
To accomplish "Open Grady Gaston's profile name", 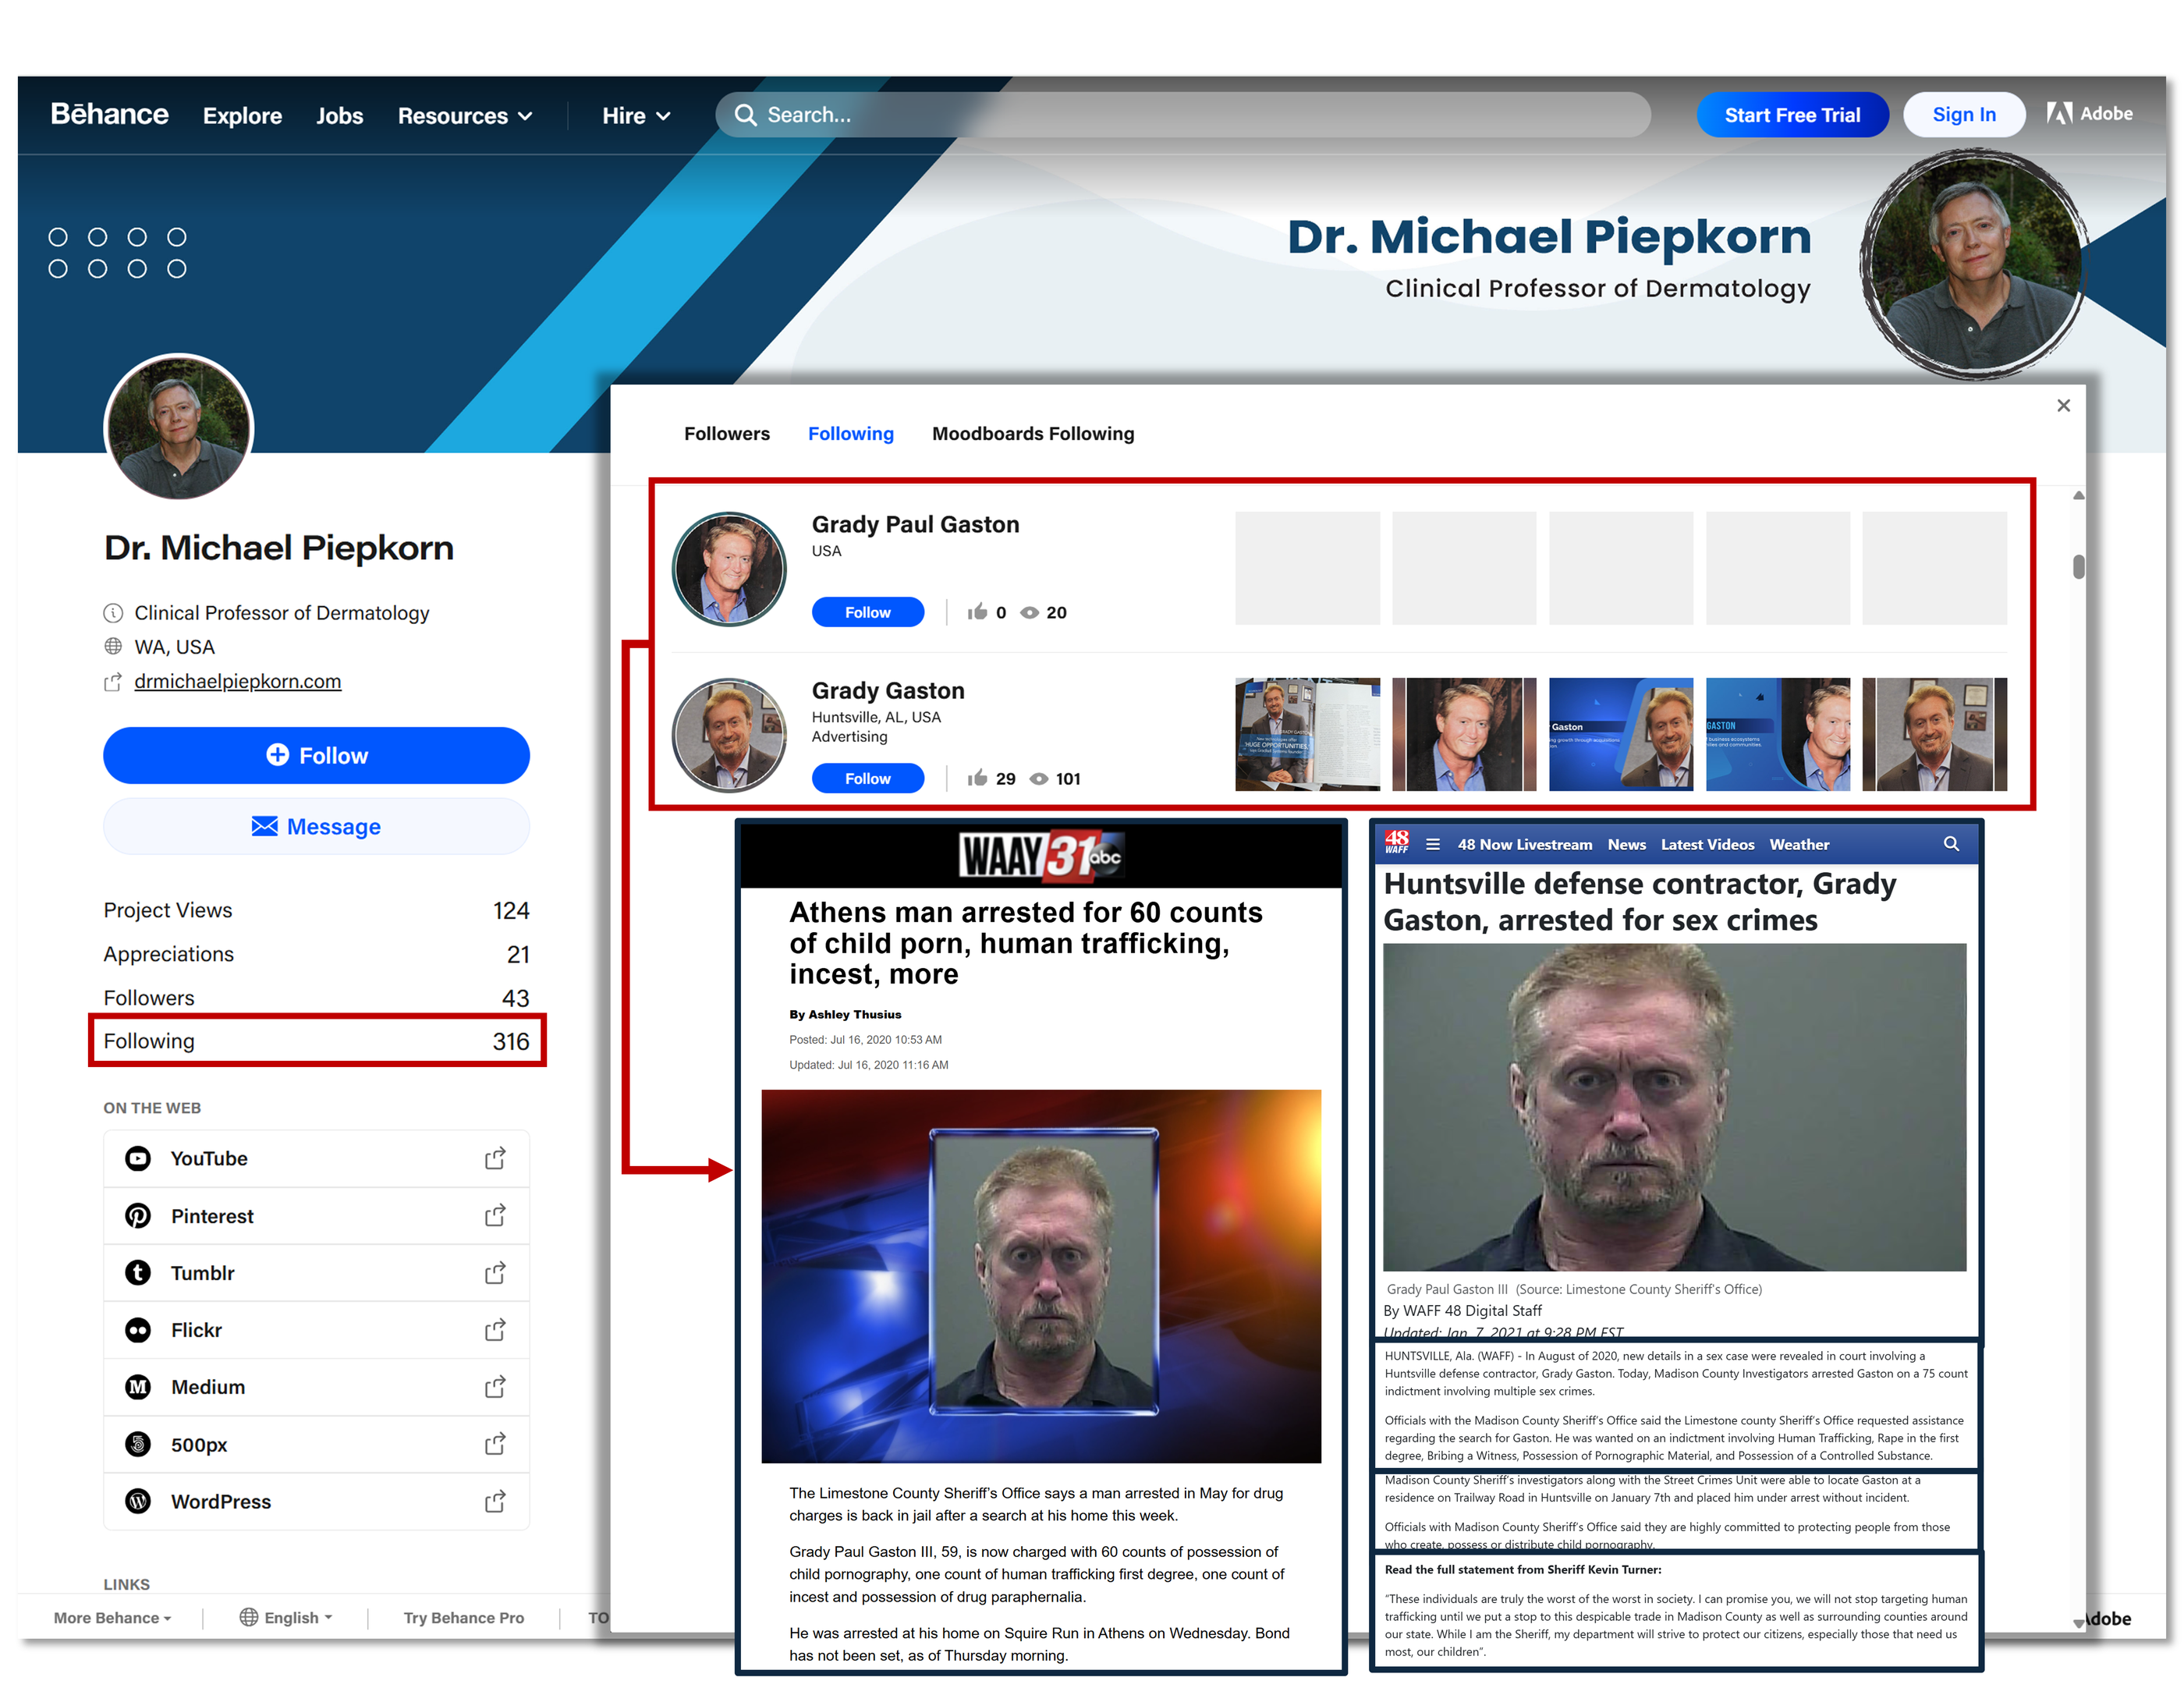I will point(888,690).
